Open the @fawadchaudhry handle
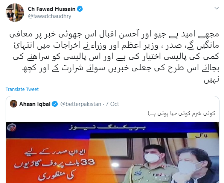The width and height of the screenshot is (224, 183). [x=49, y=16]
